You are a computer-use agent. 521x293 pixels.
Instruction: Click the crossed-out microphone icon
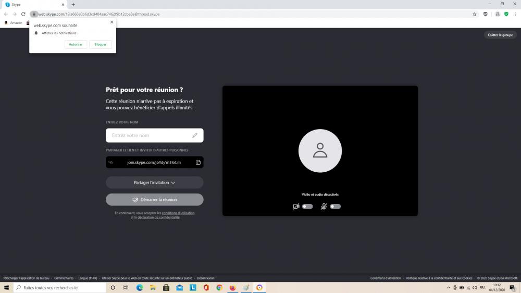(324, 207)
